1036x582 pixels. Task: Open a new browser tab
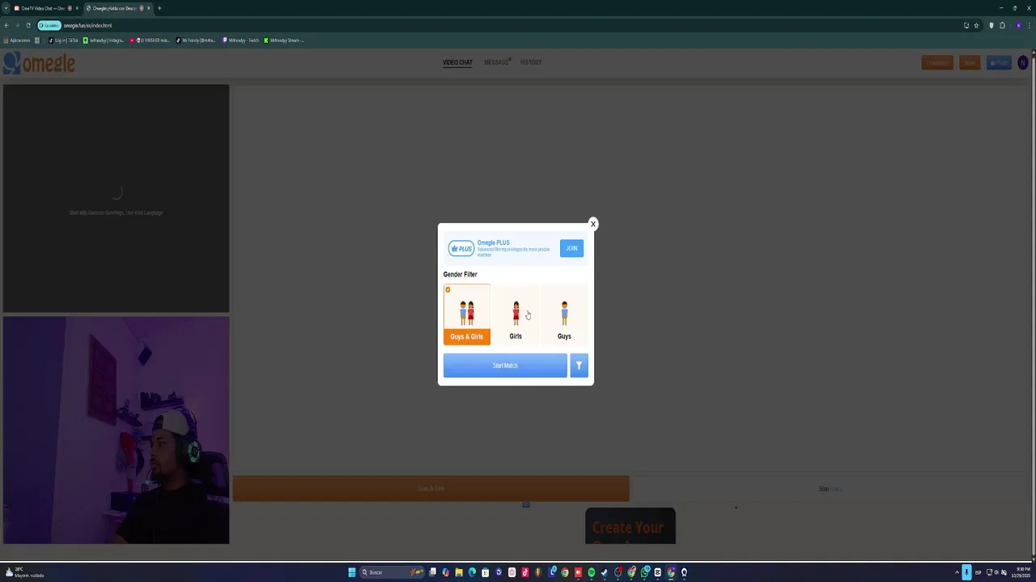[x=159, y=8]
